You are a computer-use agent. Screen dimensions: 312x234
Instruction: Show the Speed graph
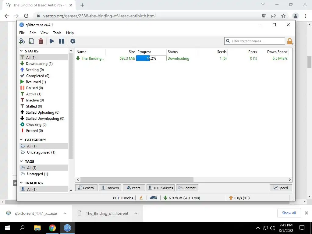coord(281,188)
